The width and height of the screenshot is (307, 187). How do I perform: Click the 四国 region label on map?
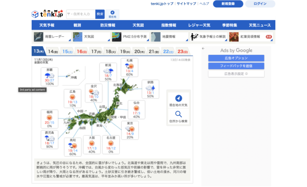coord(82,128)
